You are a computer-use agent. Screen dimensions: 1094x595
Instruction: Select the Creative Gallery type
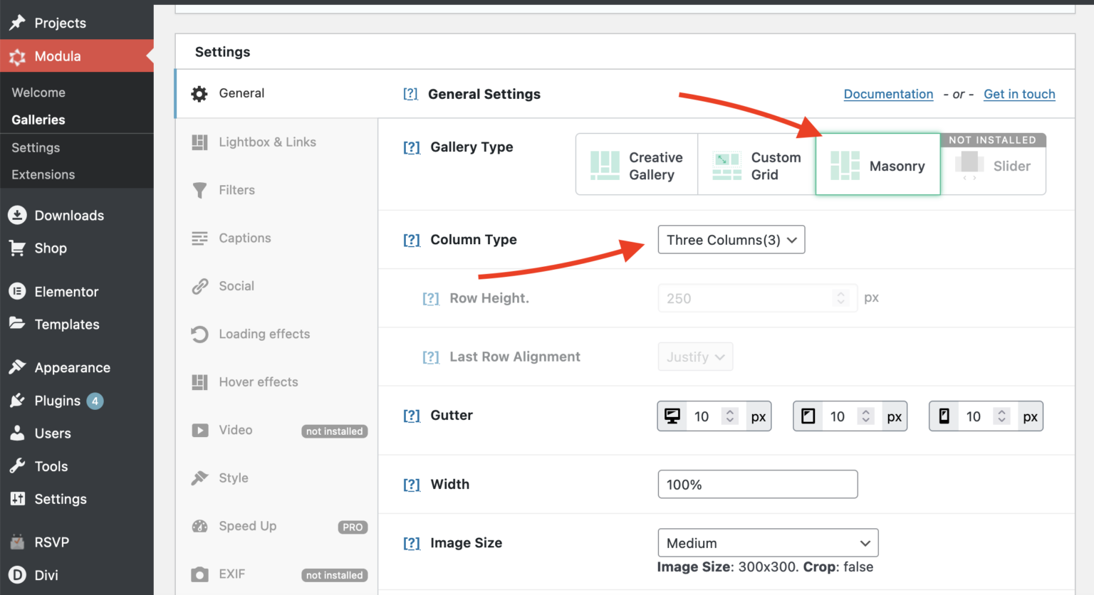pos(636,164)
